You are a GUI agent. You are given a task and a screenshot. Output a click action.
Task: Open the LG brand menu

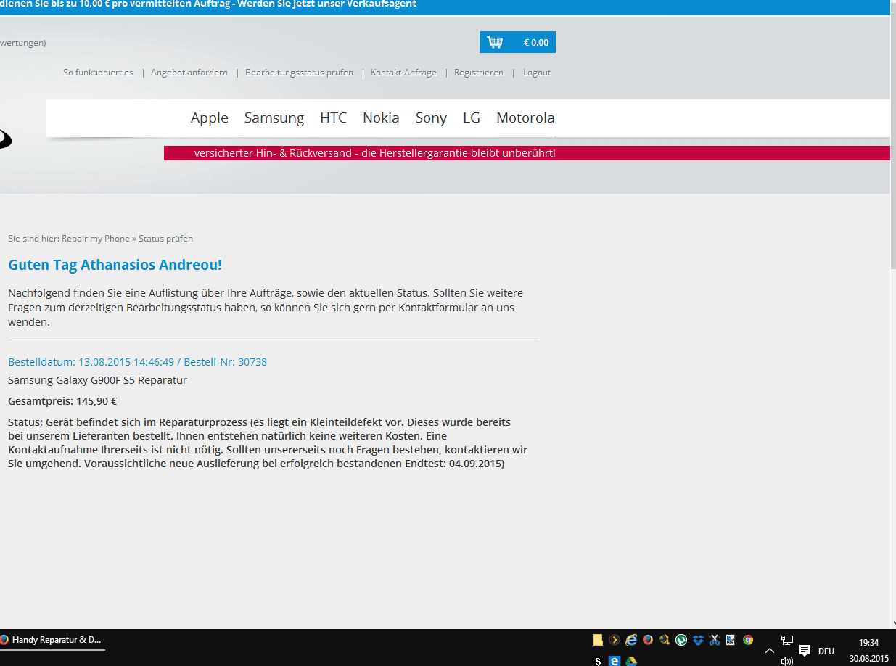pyautogui.click(x=472, y=118)
